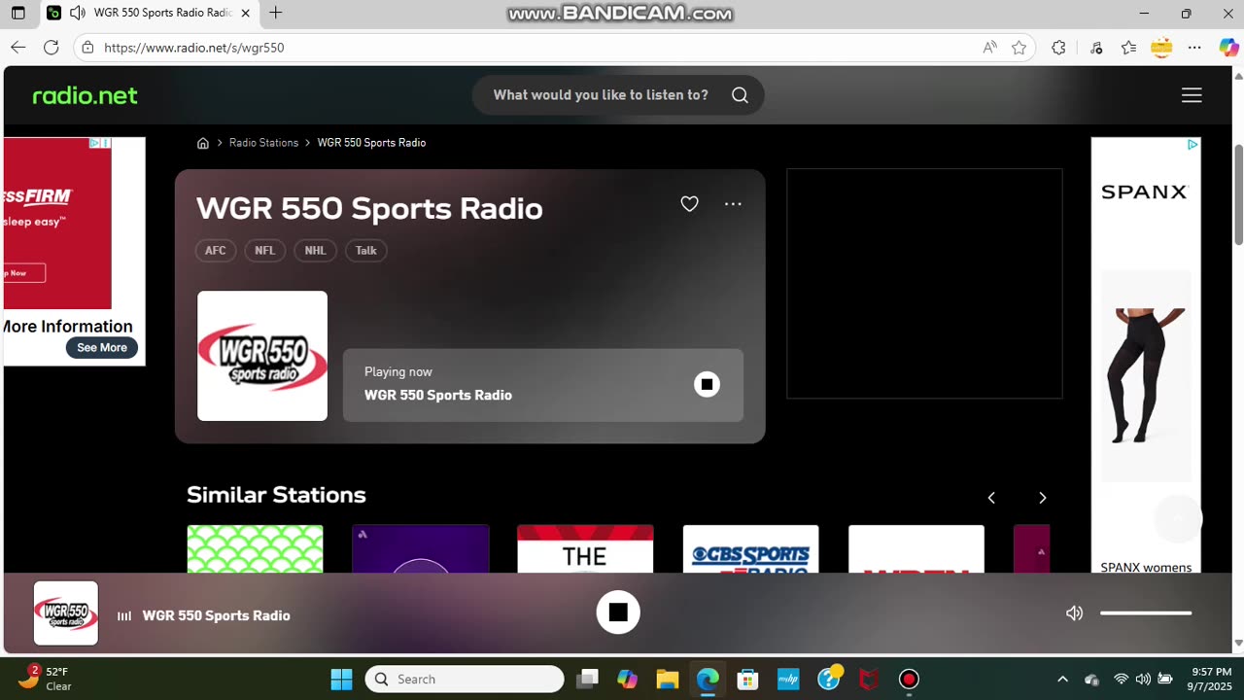Open the 'THE' similar station card

click(585, 548)
